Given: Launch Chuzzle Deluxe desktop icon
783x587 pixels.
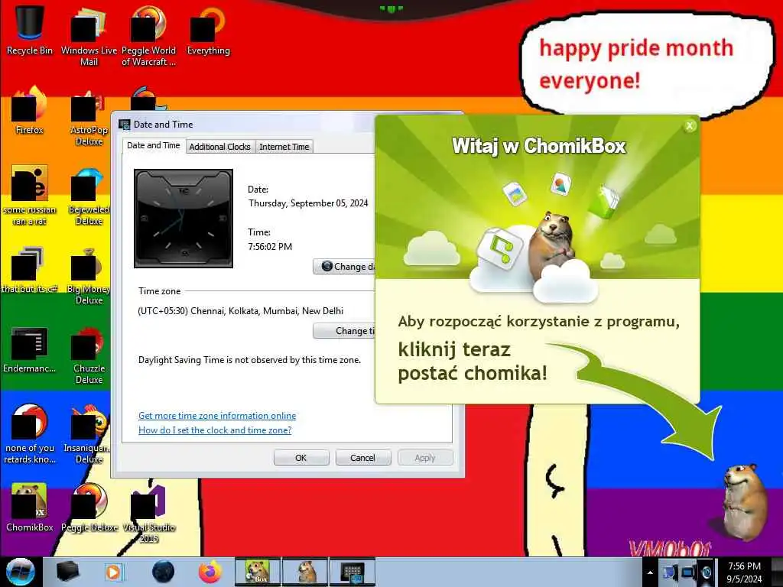Looking at the screenshot, I should 89,355.
